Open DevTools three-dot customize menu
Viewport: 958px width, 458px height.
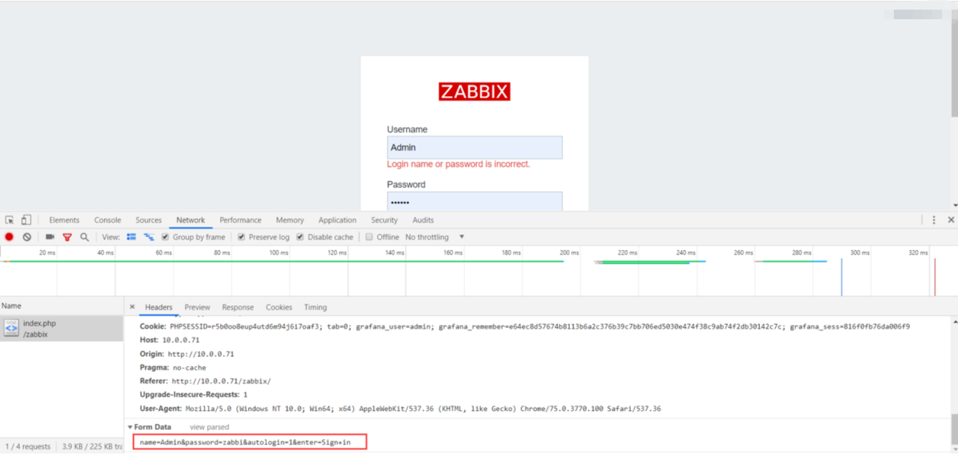pyautogui.click(x=934, y=220)
